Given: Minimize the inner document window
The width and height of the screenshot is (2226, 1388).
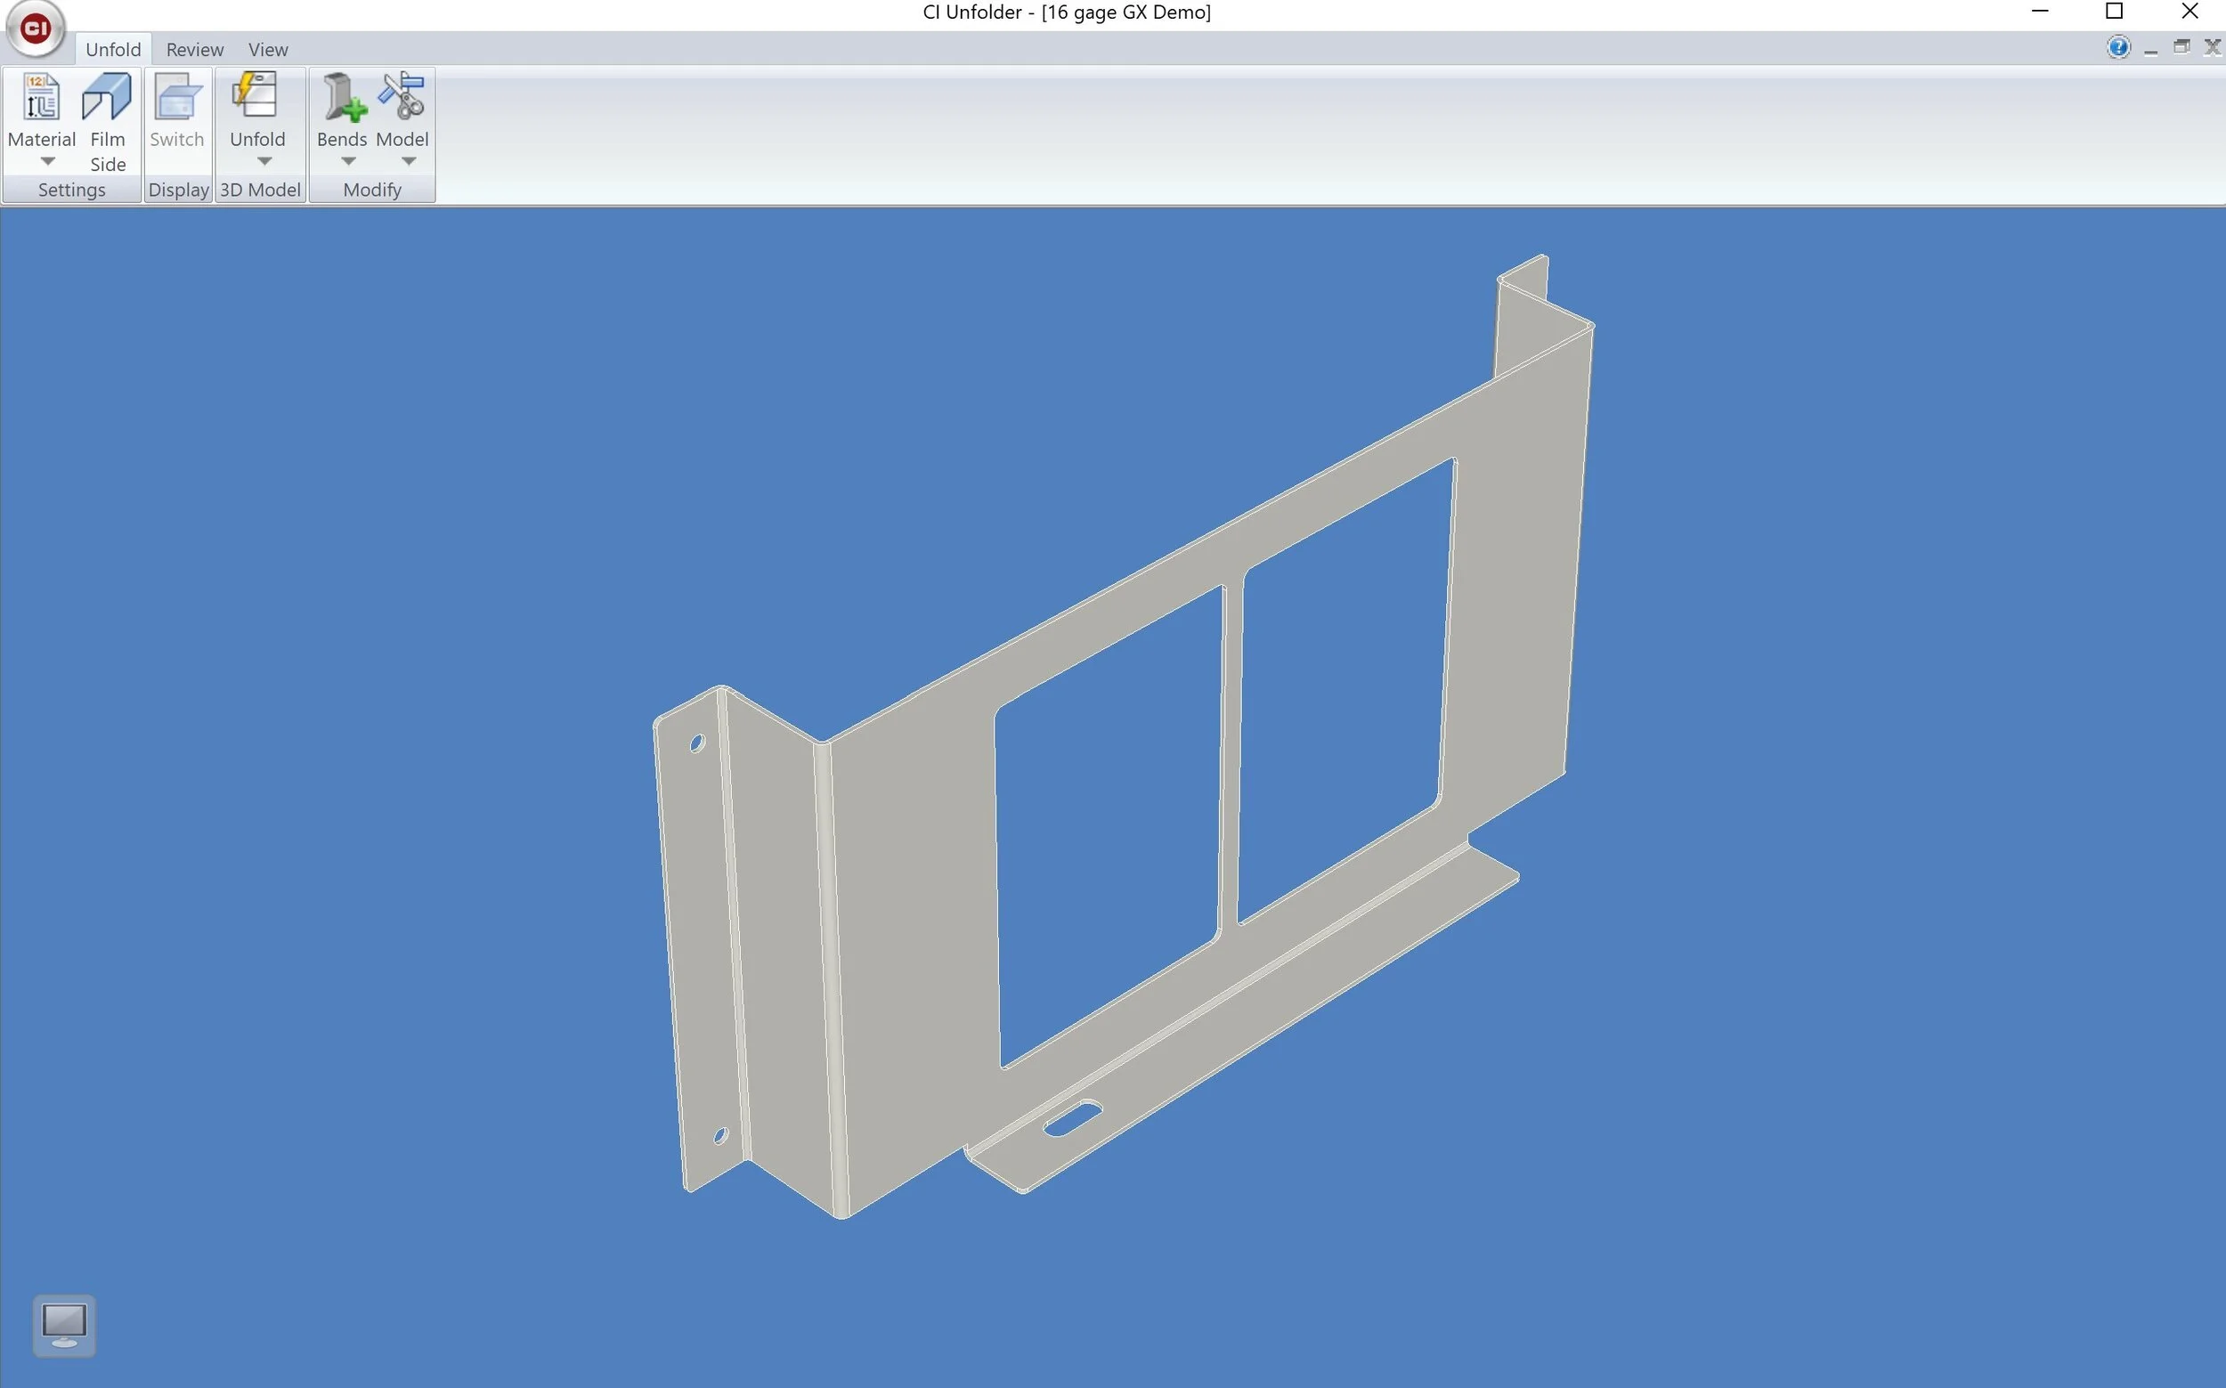Looking at the screenshot, I should (x=2150, y=48).
